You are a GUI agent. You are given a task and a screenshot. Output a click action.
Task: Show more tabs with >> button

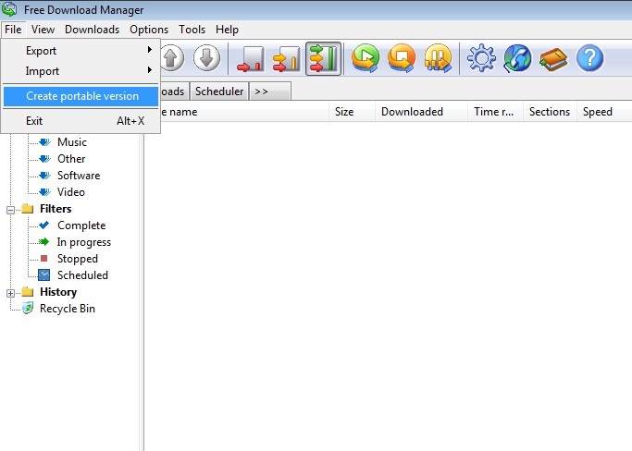pos(270,91)
